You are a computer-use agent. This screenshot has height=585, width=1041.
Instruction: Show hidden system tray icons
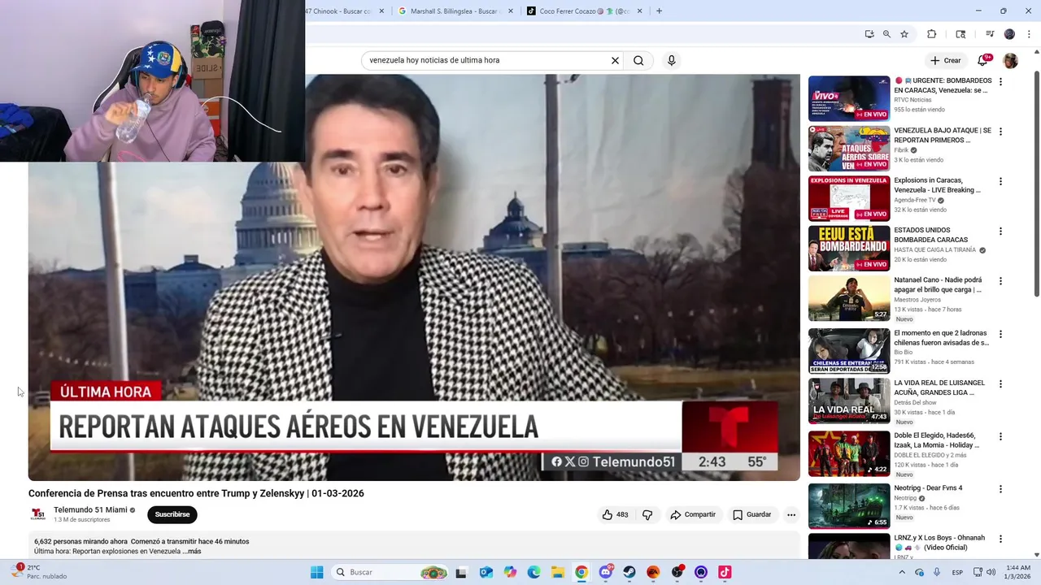[x=901, y=572]
